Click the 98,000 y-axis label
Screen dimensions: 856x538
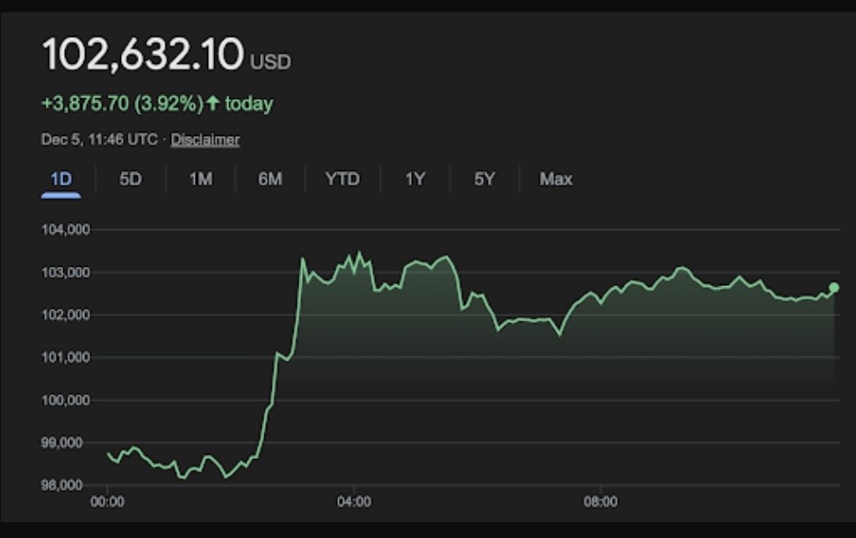66,484
